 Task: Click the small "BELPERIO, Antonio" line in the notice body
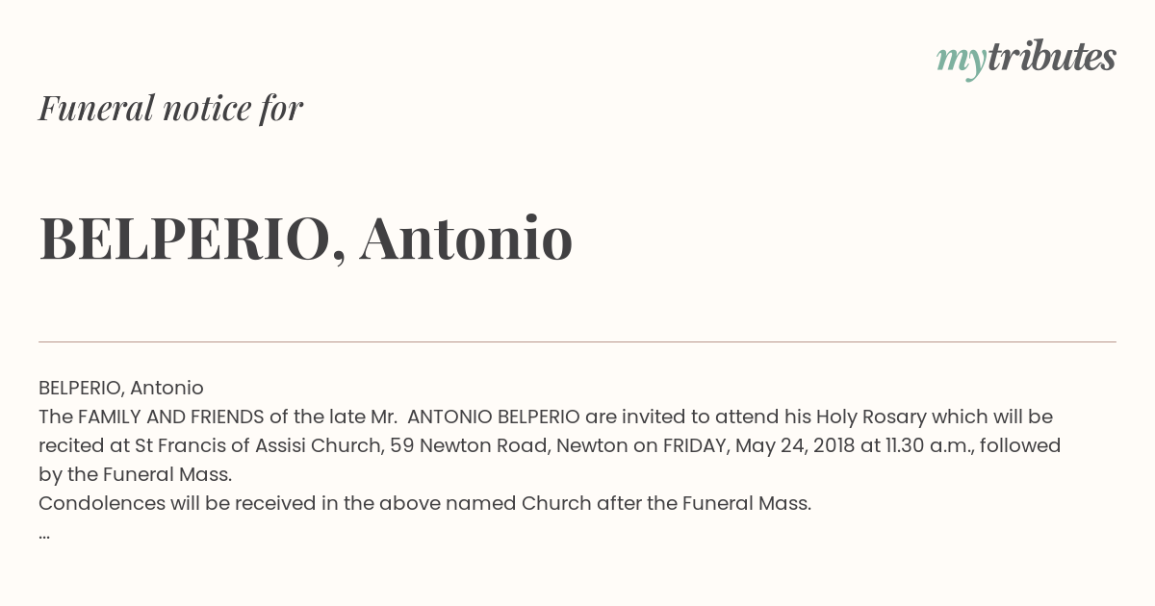[121, 388]
